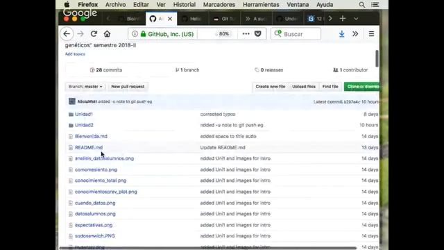Click the Add topics link
Image resolution: width=444 pixels, height=250 pixels.
pyautogui.click(x=75, y=54)
